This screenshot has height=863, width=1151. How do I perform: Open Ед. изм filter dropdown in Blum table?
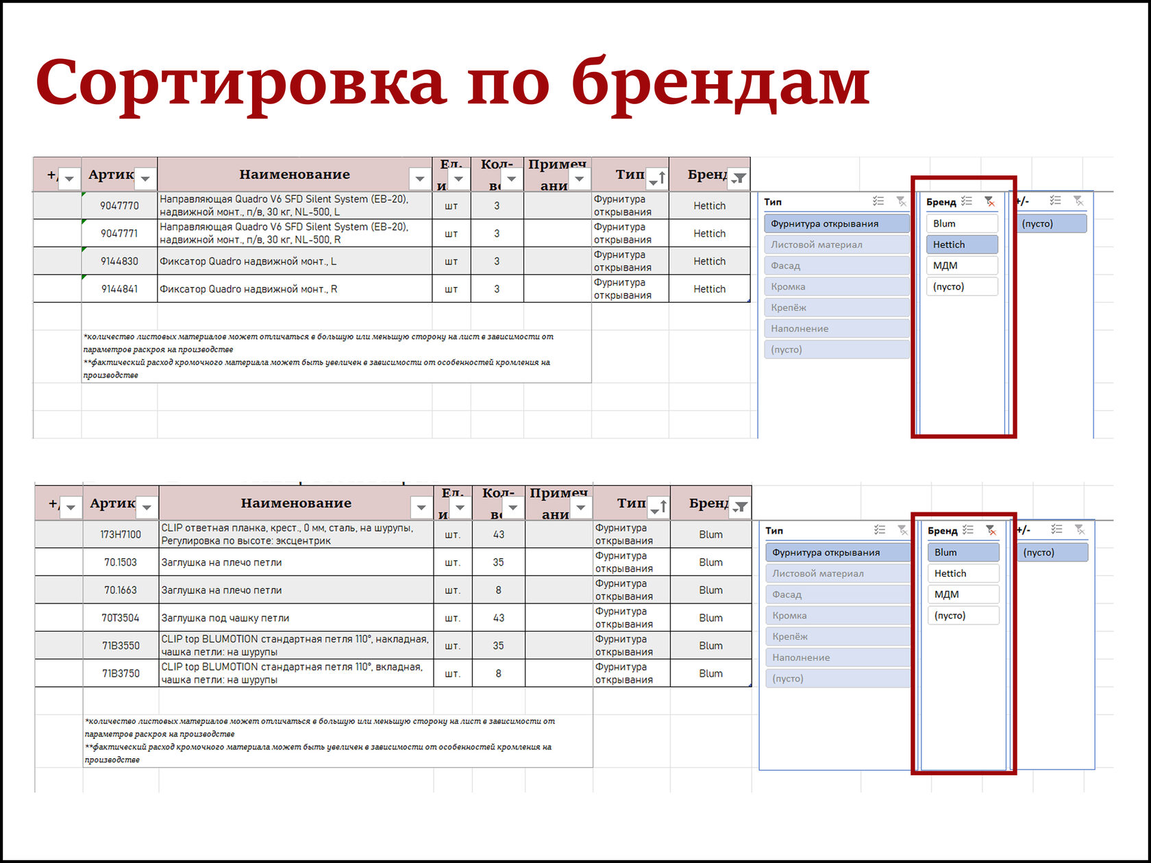460,508
